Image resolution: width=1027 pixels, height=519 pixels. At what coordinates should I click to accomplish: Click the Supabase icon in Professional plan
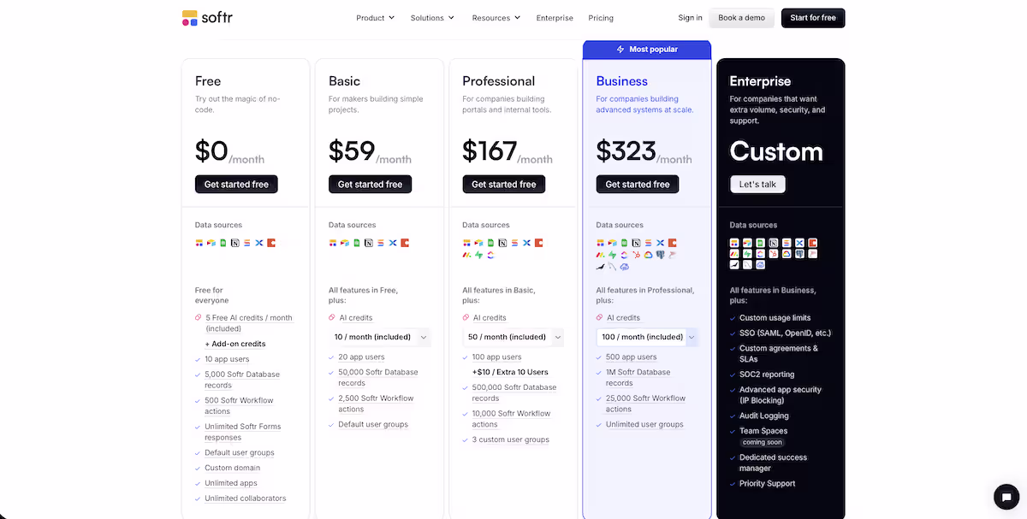[x=478, y=255]
